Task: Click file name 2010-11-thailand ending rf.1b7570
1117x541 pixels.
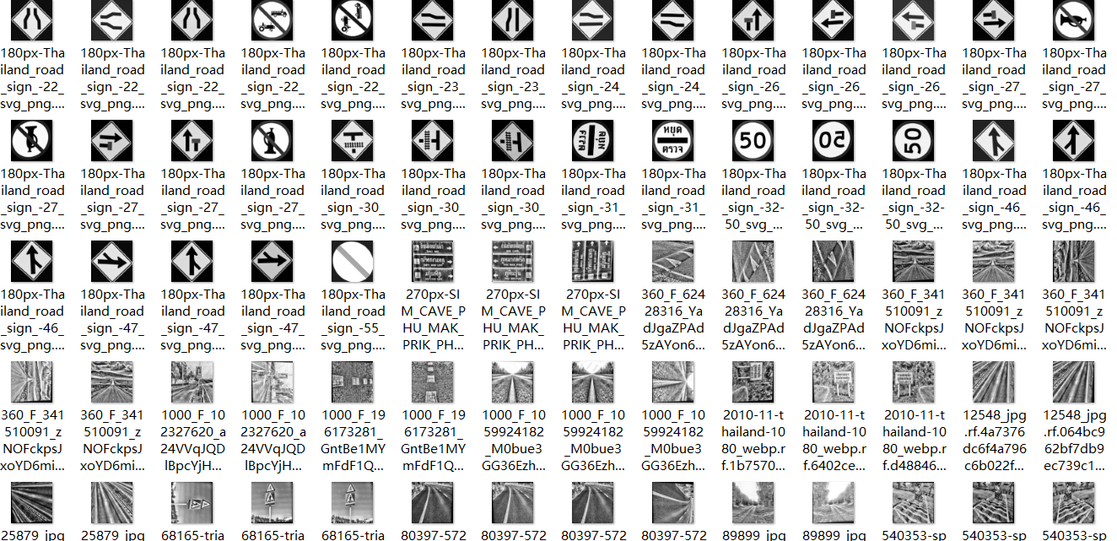Action: pyautogui.click(x=753, y=441)
